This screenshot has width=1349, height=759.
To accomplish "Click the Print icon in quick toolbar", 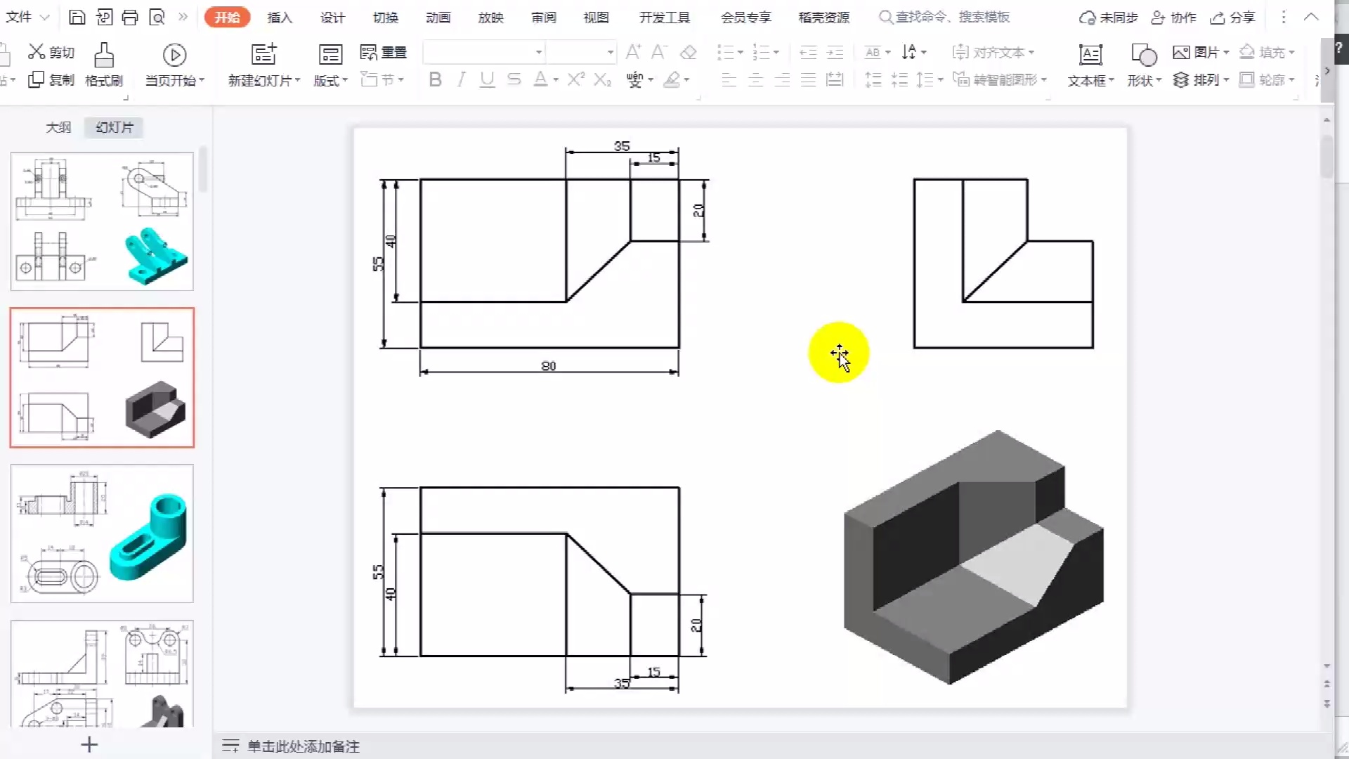I will (130, 17).
